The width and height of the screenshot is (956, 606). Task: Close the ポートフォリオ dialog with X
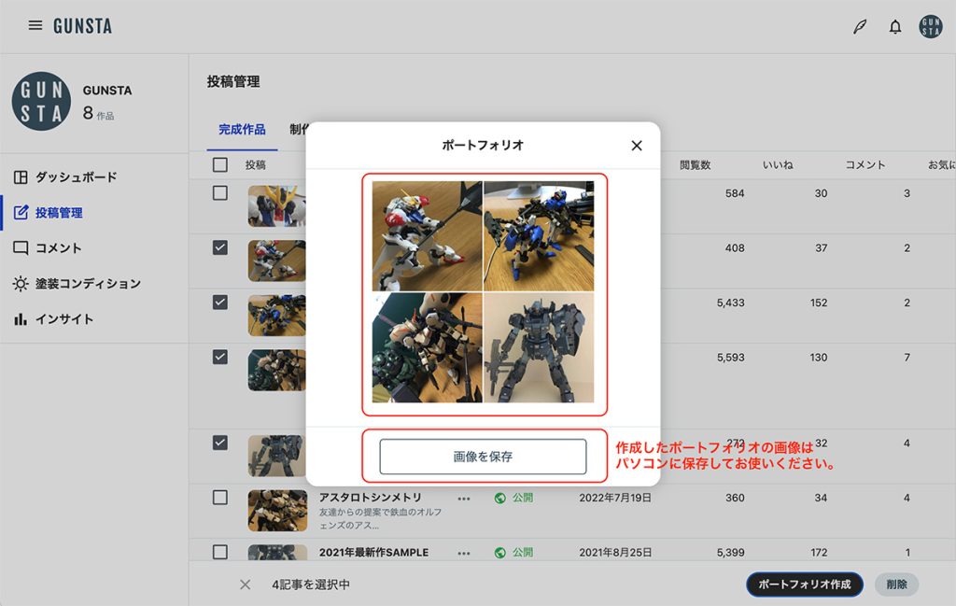click(637, 146)
